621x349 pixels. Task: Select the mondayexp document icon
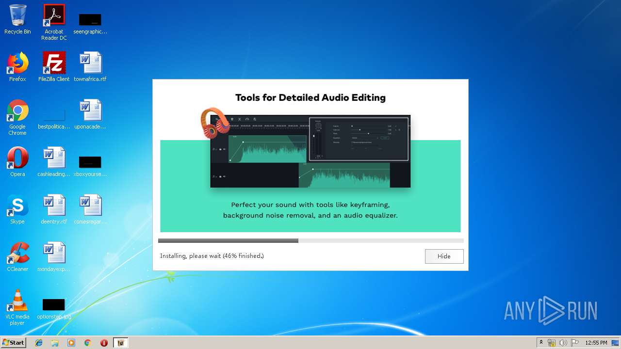tap(54, 257)
